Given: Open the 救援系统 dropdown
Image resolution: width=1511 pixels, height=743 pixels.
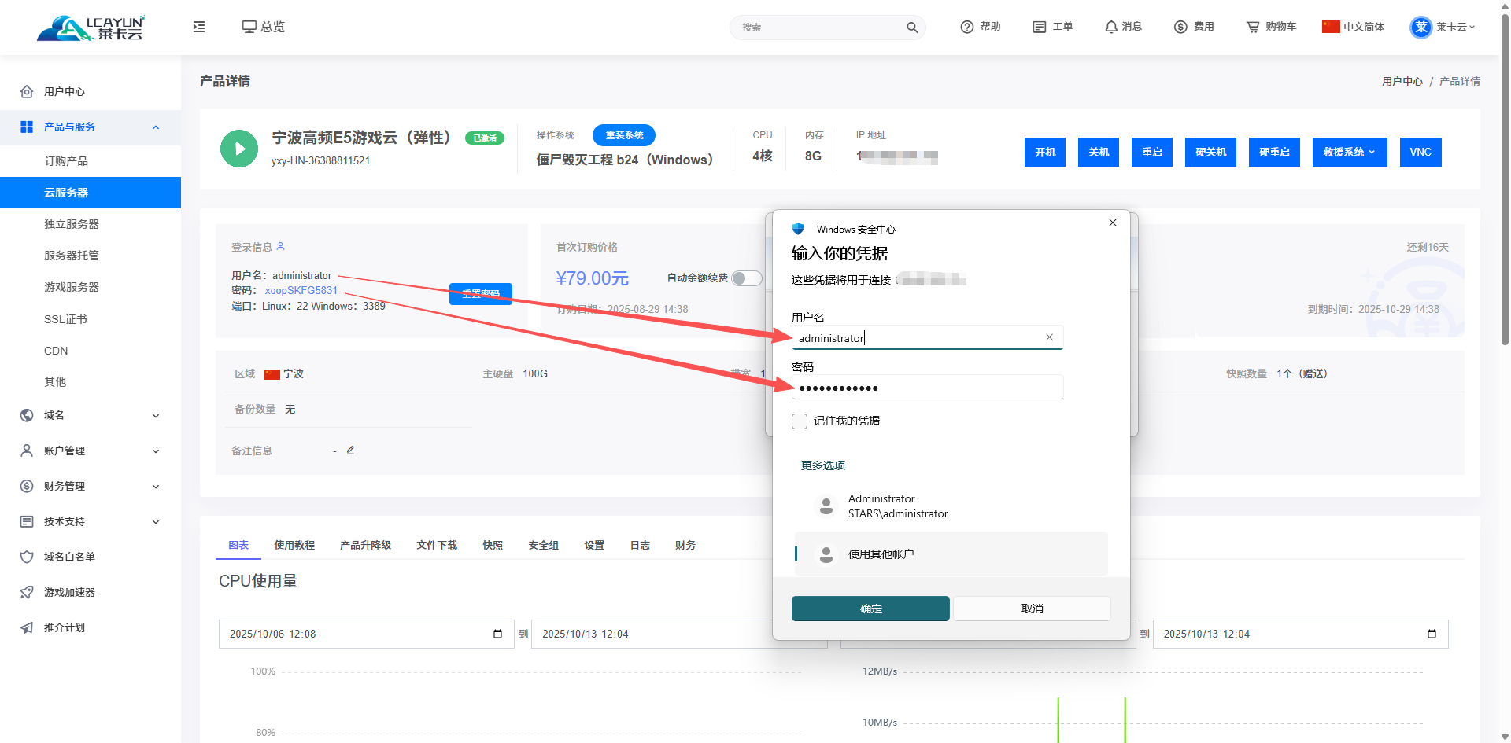Looking at the screenshot, I should click(1349, 153).
